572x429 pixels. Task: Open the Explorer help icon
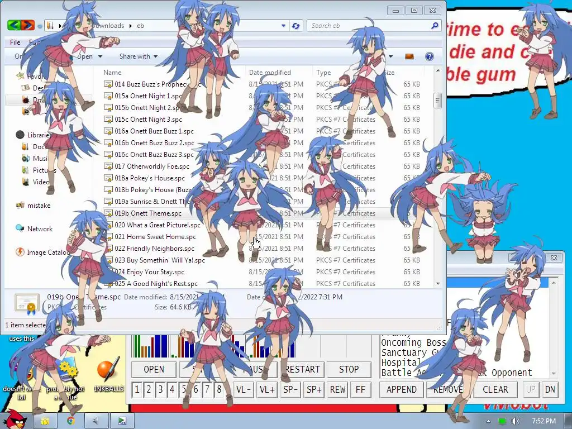tap(430, 56)
